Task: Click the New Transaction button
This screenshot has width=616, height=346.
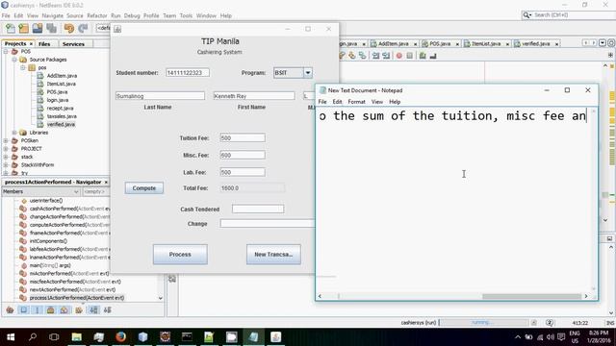Action: [x=273, y=255]
